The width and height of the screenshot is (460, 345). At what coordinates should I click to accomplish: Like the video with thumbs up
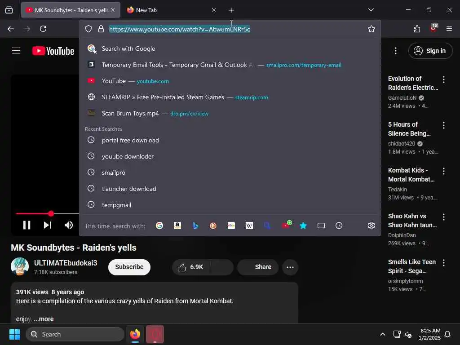(x=190, y=267)
